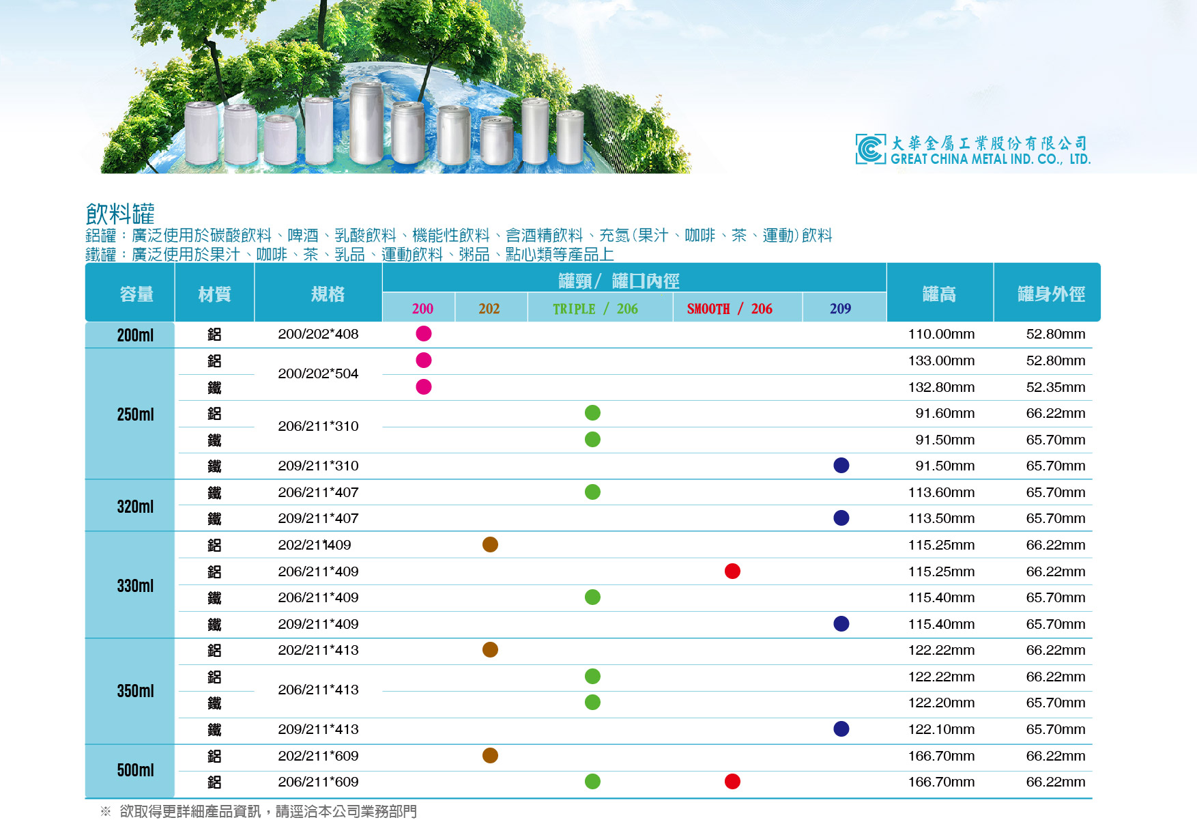Click the brown dot for 202/211*409

click(x=490, y=545)
